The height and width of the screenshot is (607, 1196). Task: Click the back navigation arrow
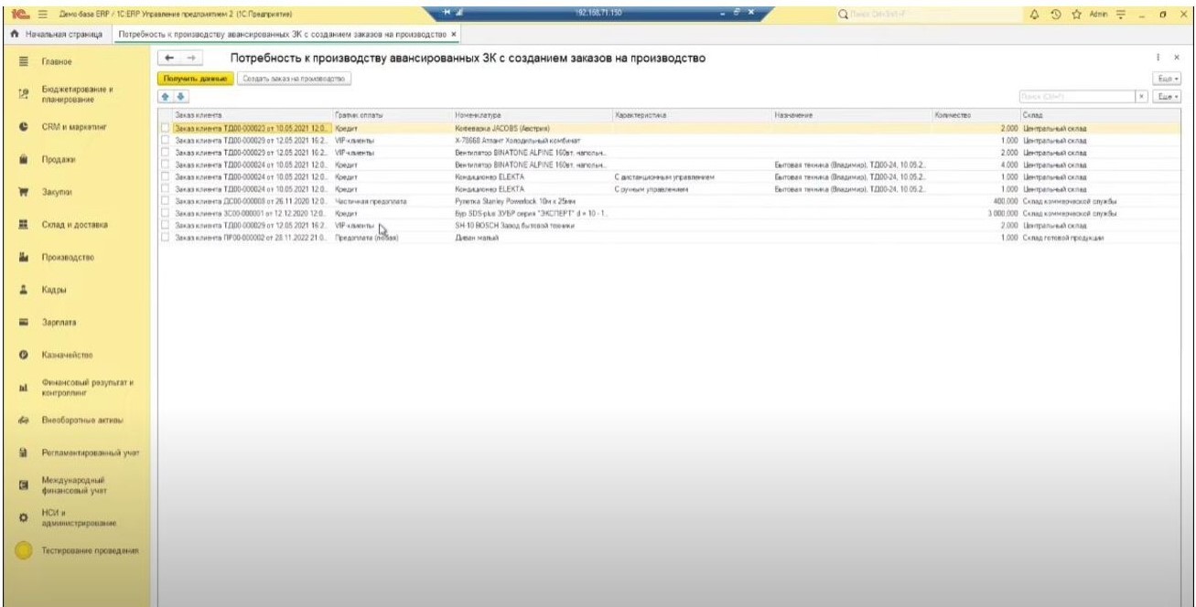167,59
